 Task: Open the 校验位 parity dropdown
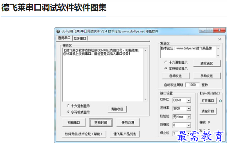point(189,117)
